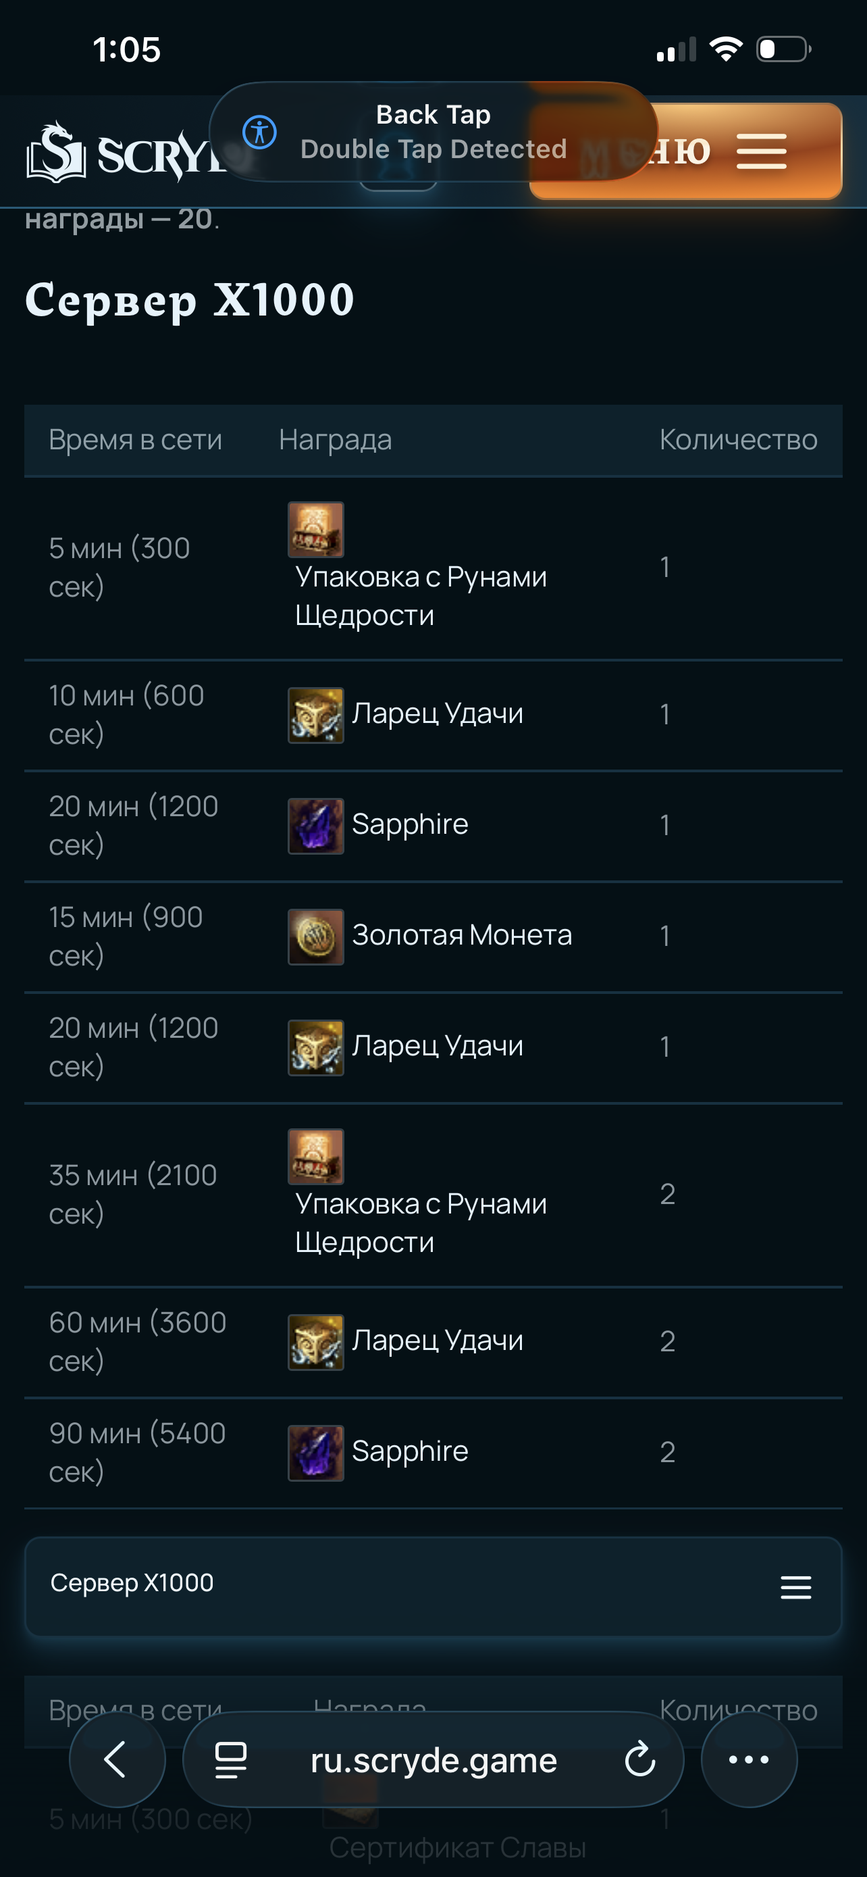The width and height of the screenshot is (867, 1877).
Task: Open the page settings icon beside the URL
Action: [x=231, y=1760]
